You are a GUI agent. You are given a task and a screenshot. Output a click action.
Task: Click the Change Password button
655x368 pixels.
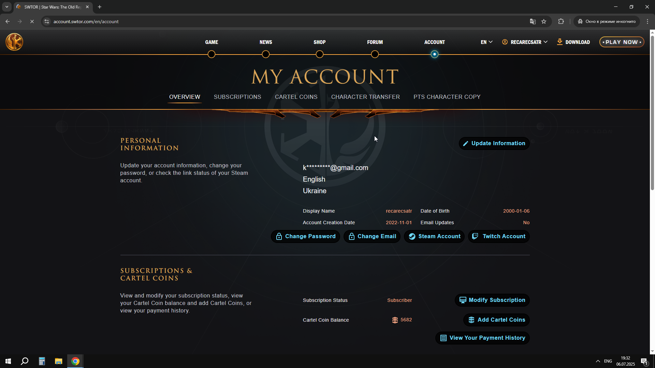pos(305,236)
